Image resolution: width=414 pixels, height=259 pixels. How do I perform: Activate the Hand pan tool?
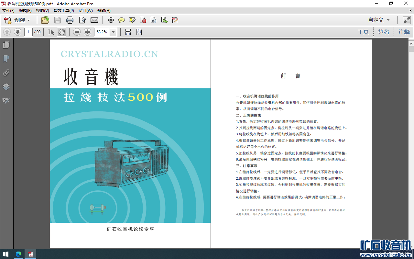point(62,32)
